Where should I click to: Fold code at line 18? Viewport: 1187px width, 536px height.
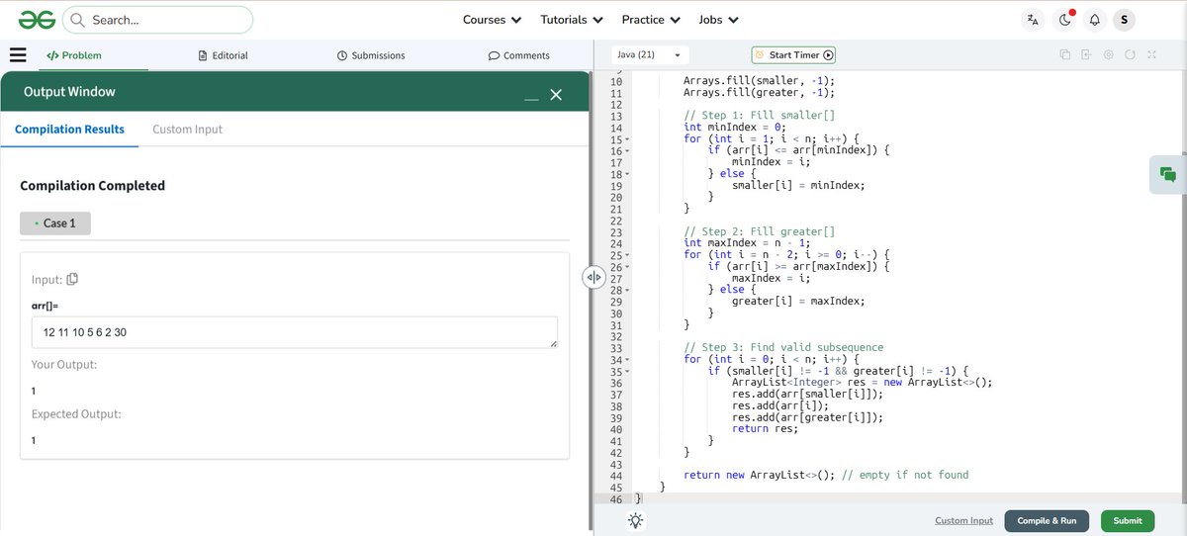tap(627, 175)
